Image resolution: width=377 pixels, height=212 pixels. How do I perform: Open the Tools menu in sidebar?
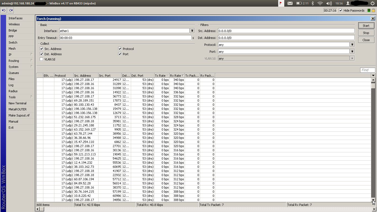12,97
